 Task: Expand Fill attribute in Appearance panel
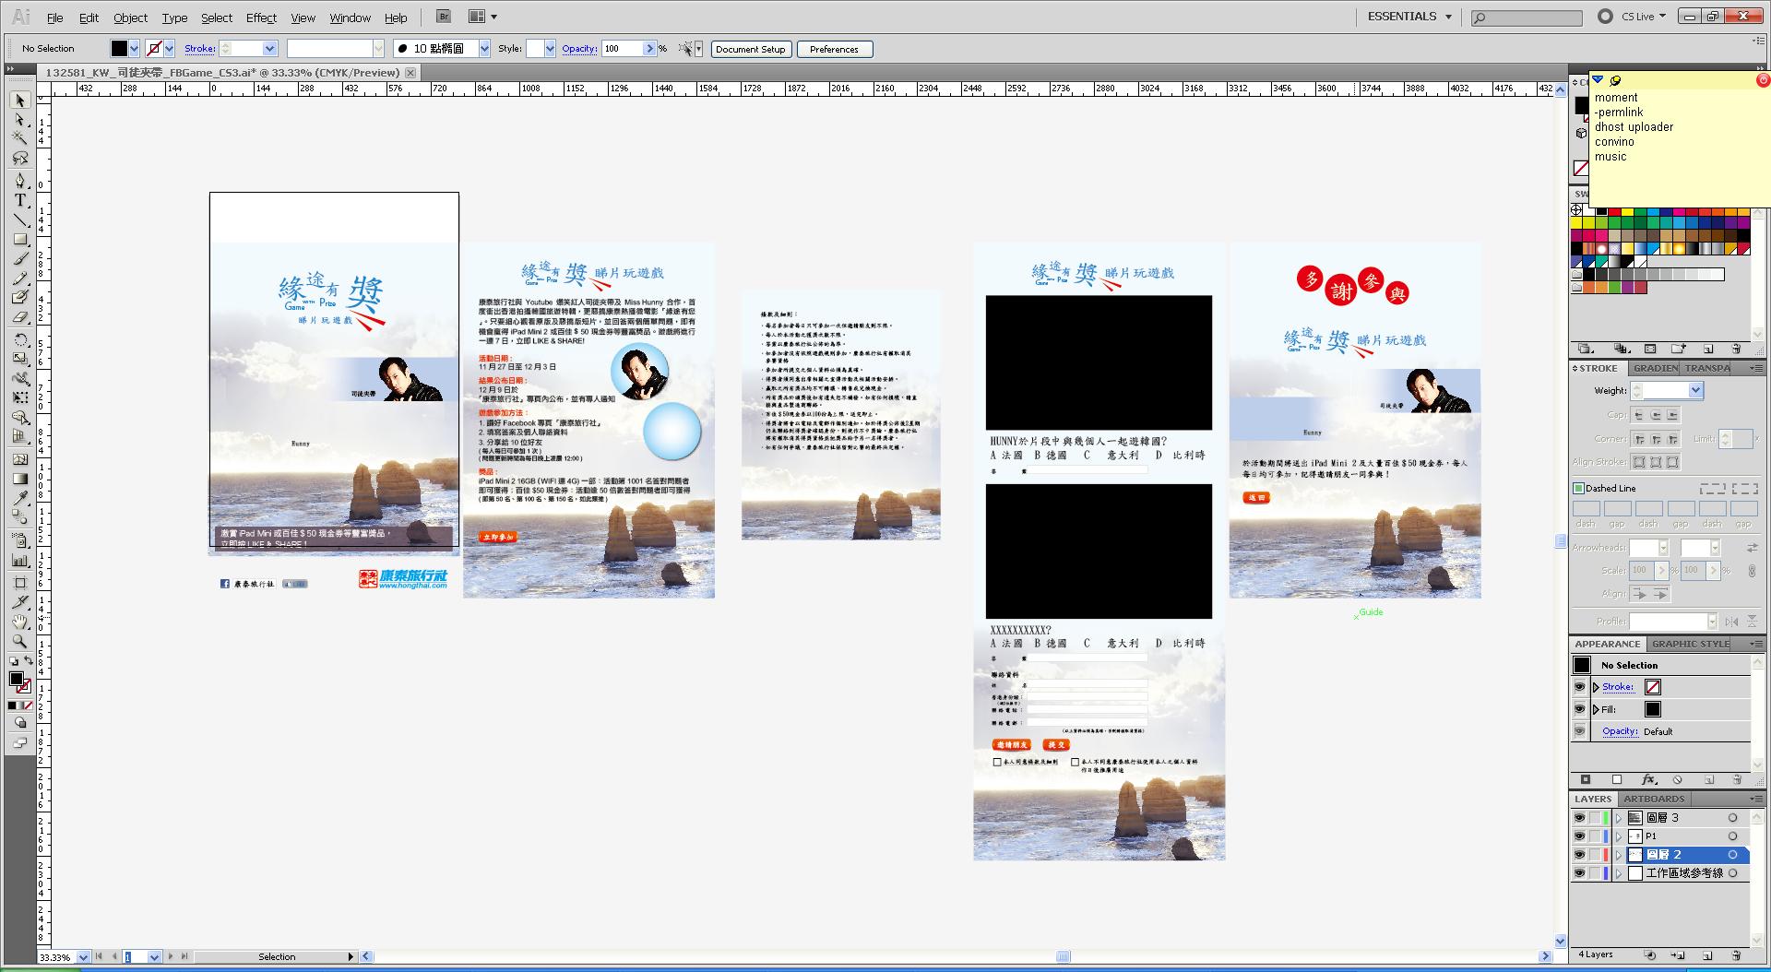(x=1596, y=709)
